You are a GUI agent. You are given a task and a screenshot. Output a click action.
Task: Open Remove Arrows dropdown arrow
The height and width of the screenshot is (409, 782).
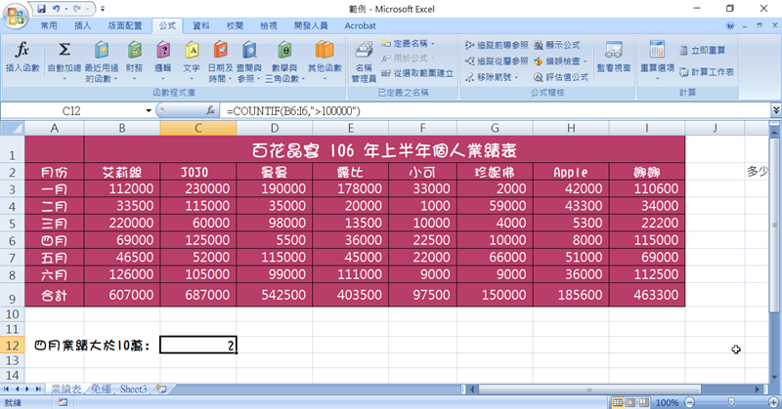click(x=517, y=77)
